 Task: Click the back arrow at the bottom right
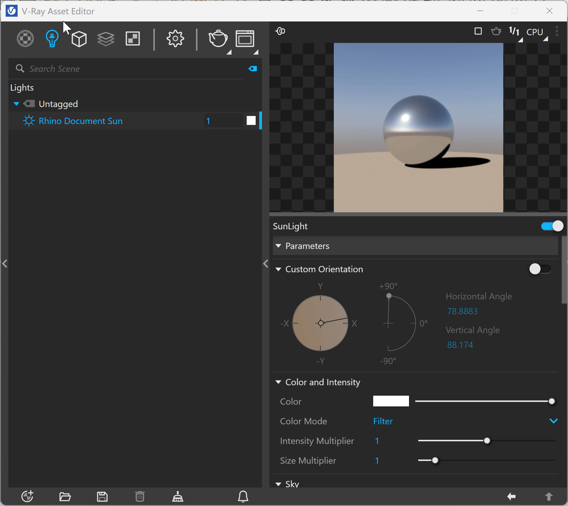coord(511,496)
